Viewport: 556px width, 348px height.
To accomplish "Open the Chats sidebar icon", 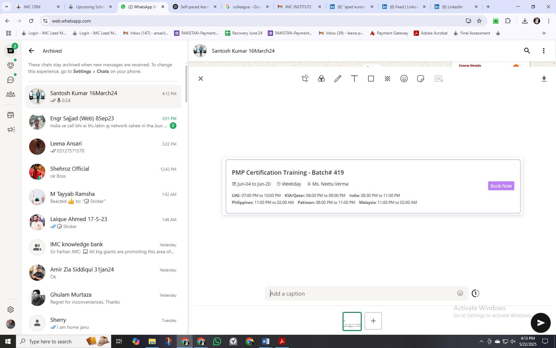I will coord(11,51).
